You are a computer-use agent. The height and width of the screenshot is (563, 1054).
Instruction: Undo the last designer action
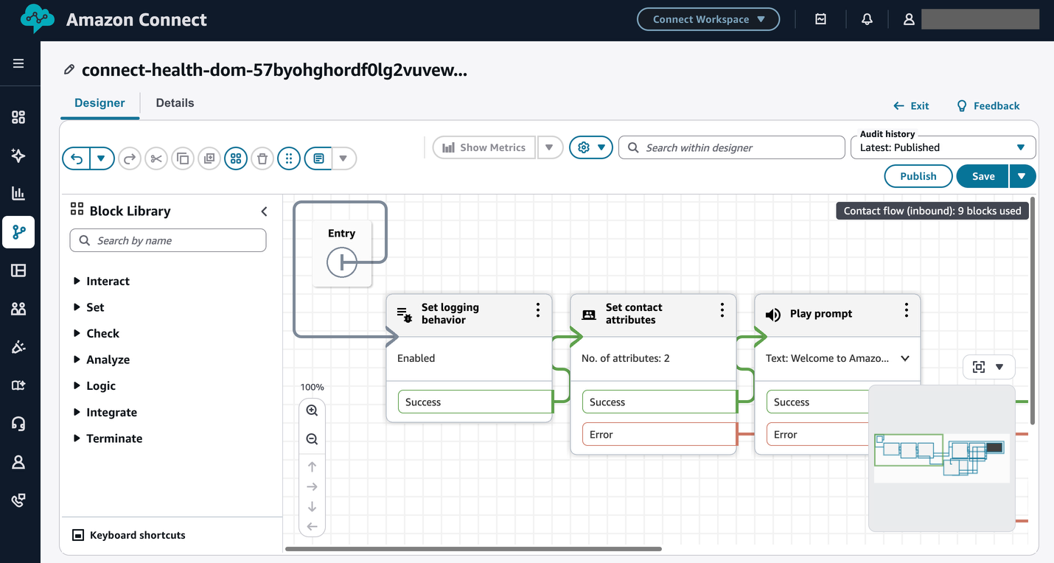(76, 158)
